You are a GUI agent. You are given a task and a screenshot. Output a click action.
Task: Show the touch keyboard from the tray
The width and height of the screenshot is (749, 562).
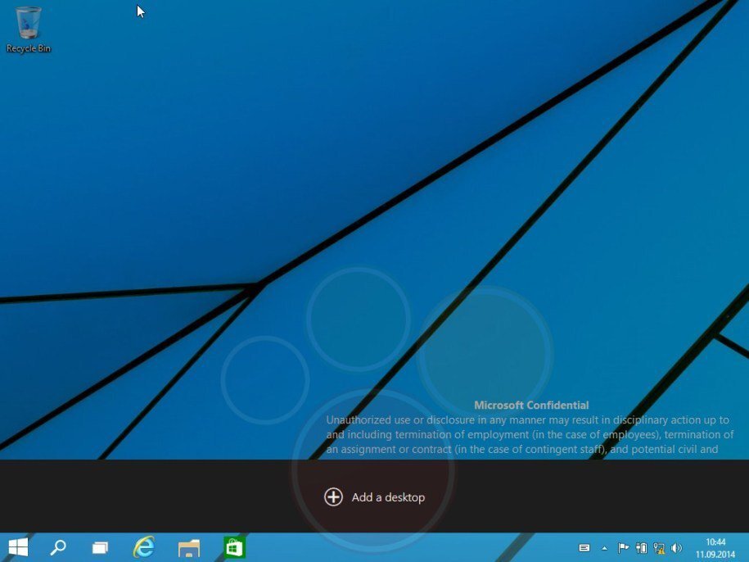point(584,547)
